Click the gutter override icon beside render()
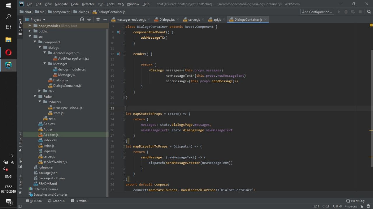 [x=118, y=54]
